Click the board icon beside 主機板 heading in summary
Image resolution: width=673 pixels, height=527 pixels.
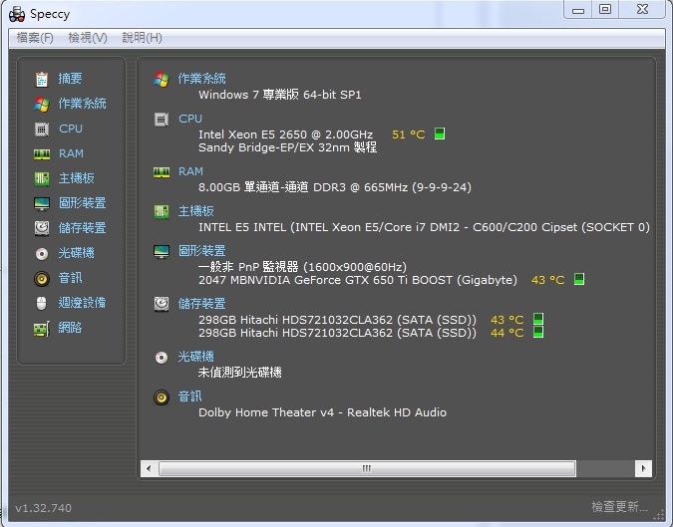pos(162,212)
